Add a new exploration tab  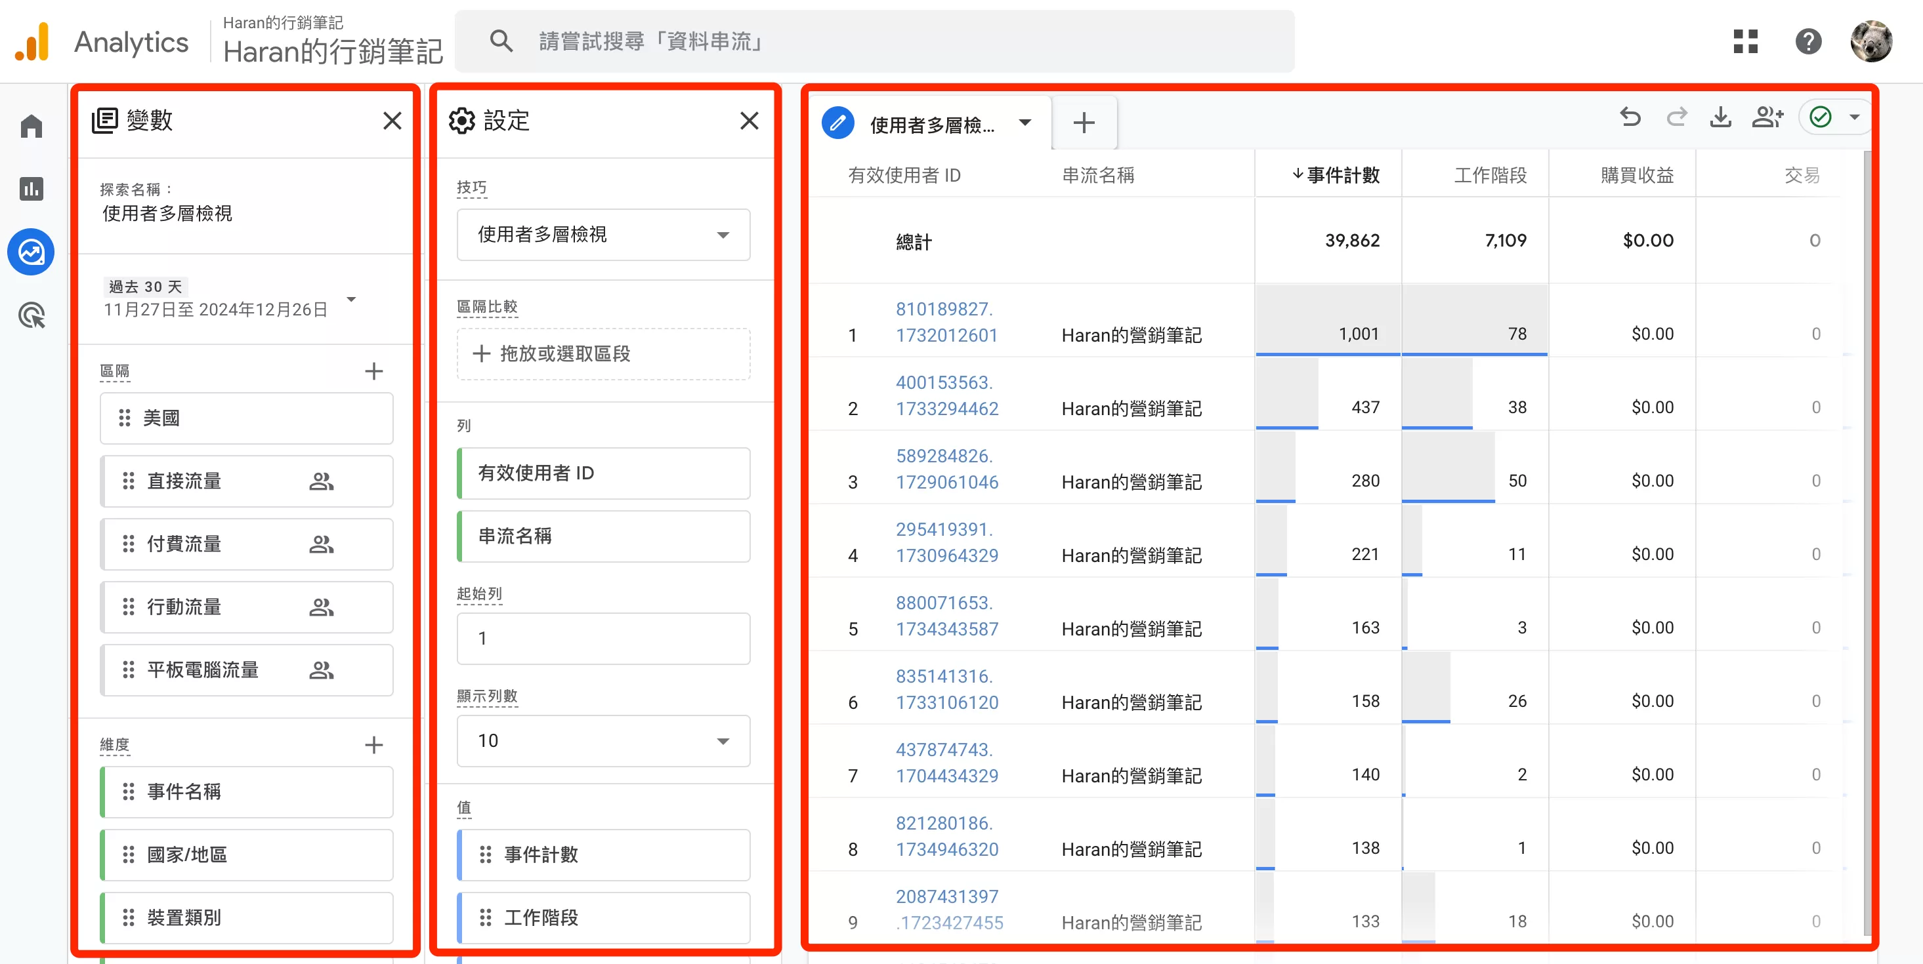click(x=1084, y=123)
